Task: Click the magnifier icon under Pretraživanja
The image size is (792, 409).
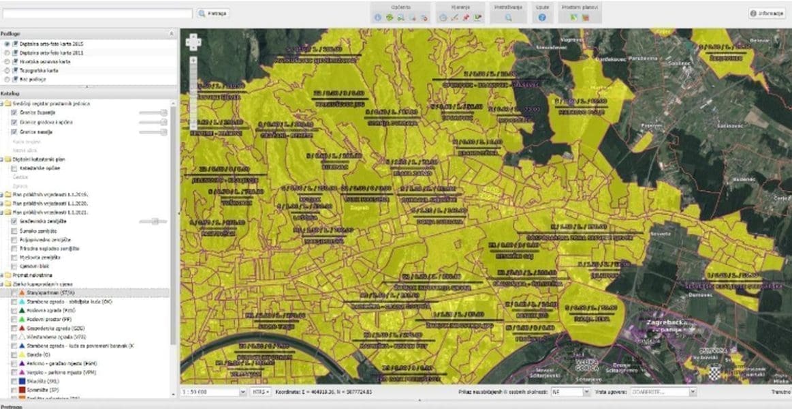Action: point(508,18)
